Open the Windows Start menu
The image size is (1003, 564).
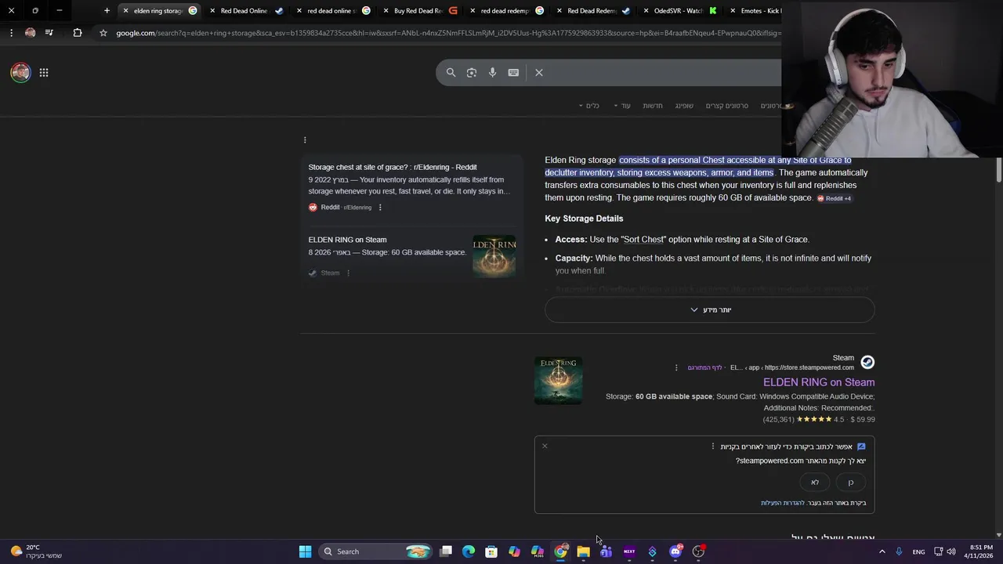coord(305,551)
